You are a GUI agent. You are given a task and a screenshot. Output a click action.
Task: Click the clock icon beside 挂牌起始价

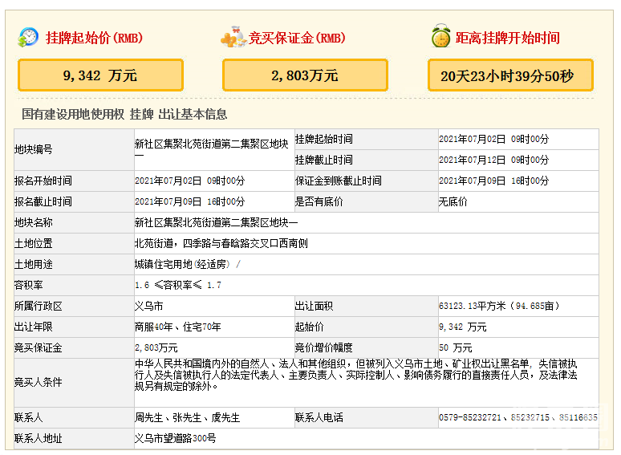point(29,37)
